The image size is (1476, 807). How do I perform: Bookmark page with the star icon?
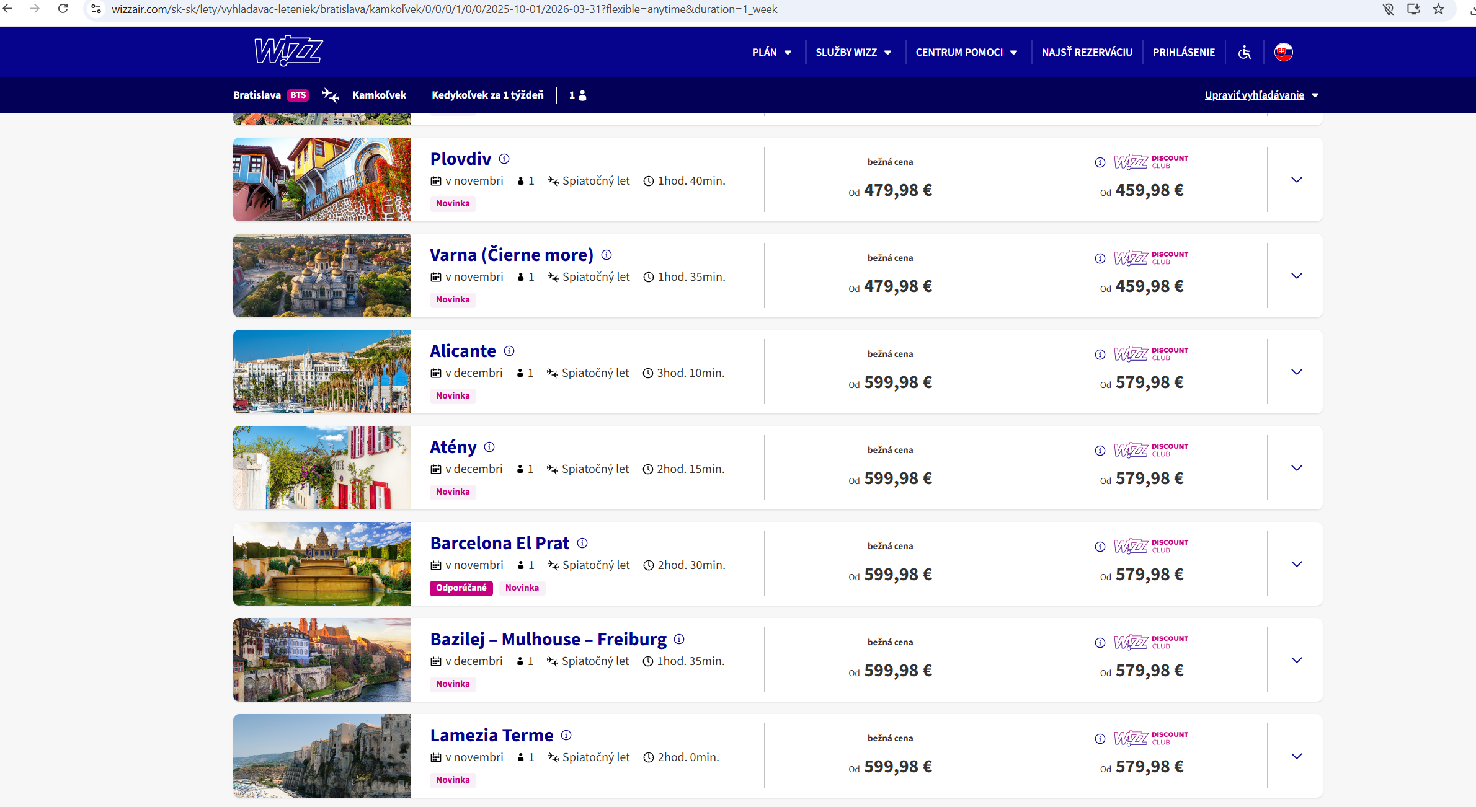(1439, 9)
